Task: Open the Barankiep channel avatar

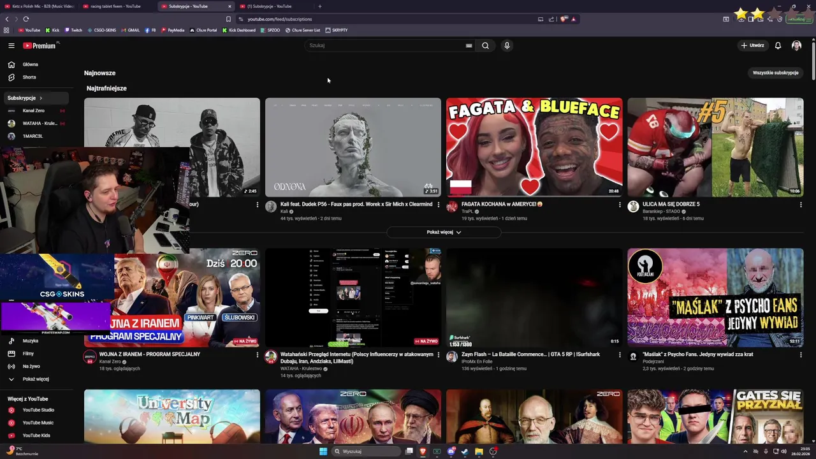Action: [633, 207]
